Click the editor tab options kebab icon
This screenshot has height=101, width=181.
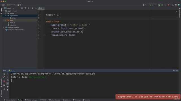pos(177,8)
